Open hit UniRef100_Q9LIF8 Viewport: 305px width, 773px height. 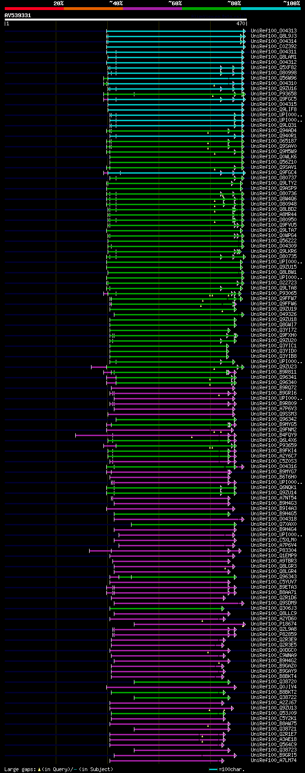pos(274,110)
